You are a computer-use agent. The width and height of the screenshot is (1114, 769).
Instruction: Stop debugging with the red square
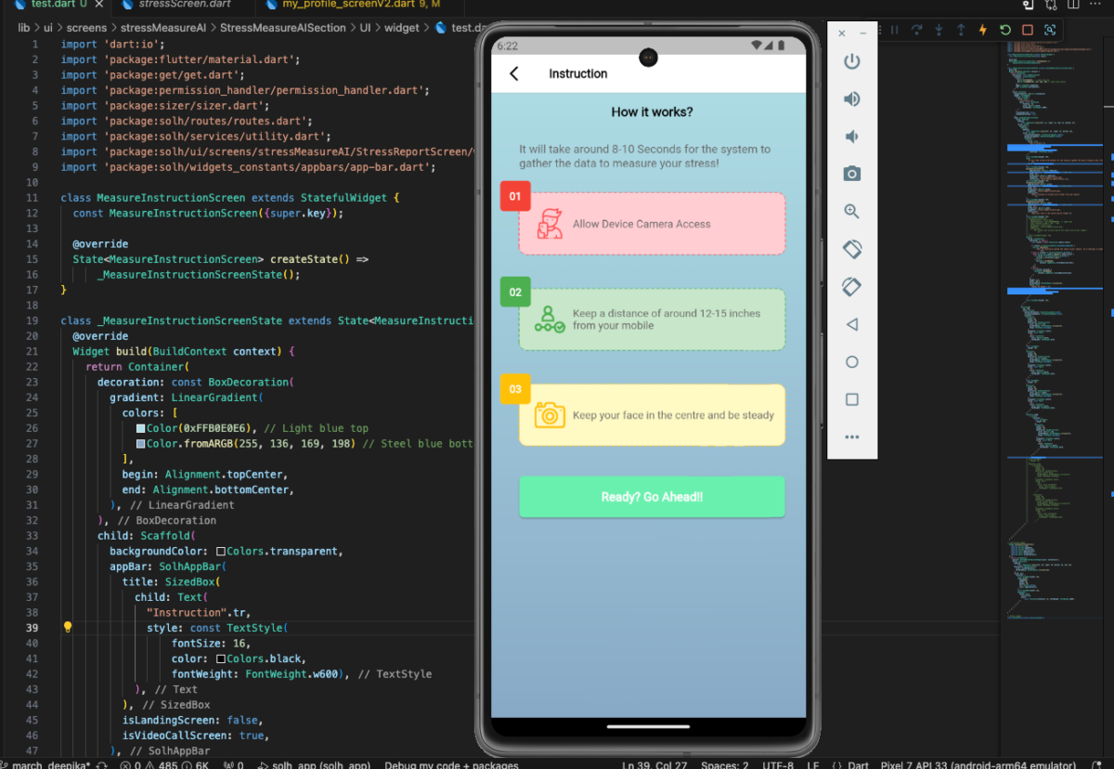[x=1028, y=30]
